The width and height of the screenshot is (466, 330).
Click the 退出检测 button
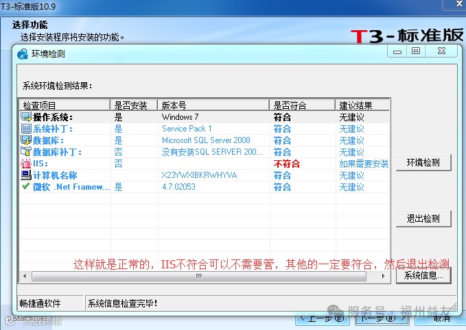coord(423,219)
